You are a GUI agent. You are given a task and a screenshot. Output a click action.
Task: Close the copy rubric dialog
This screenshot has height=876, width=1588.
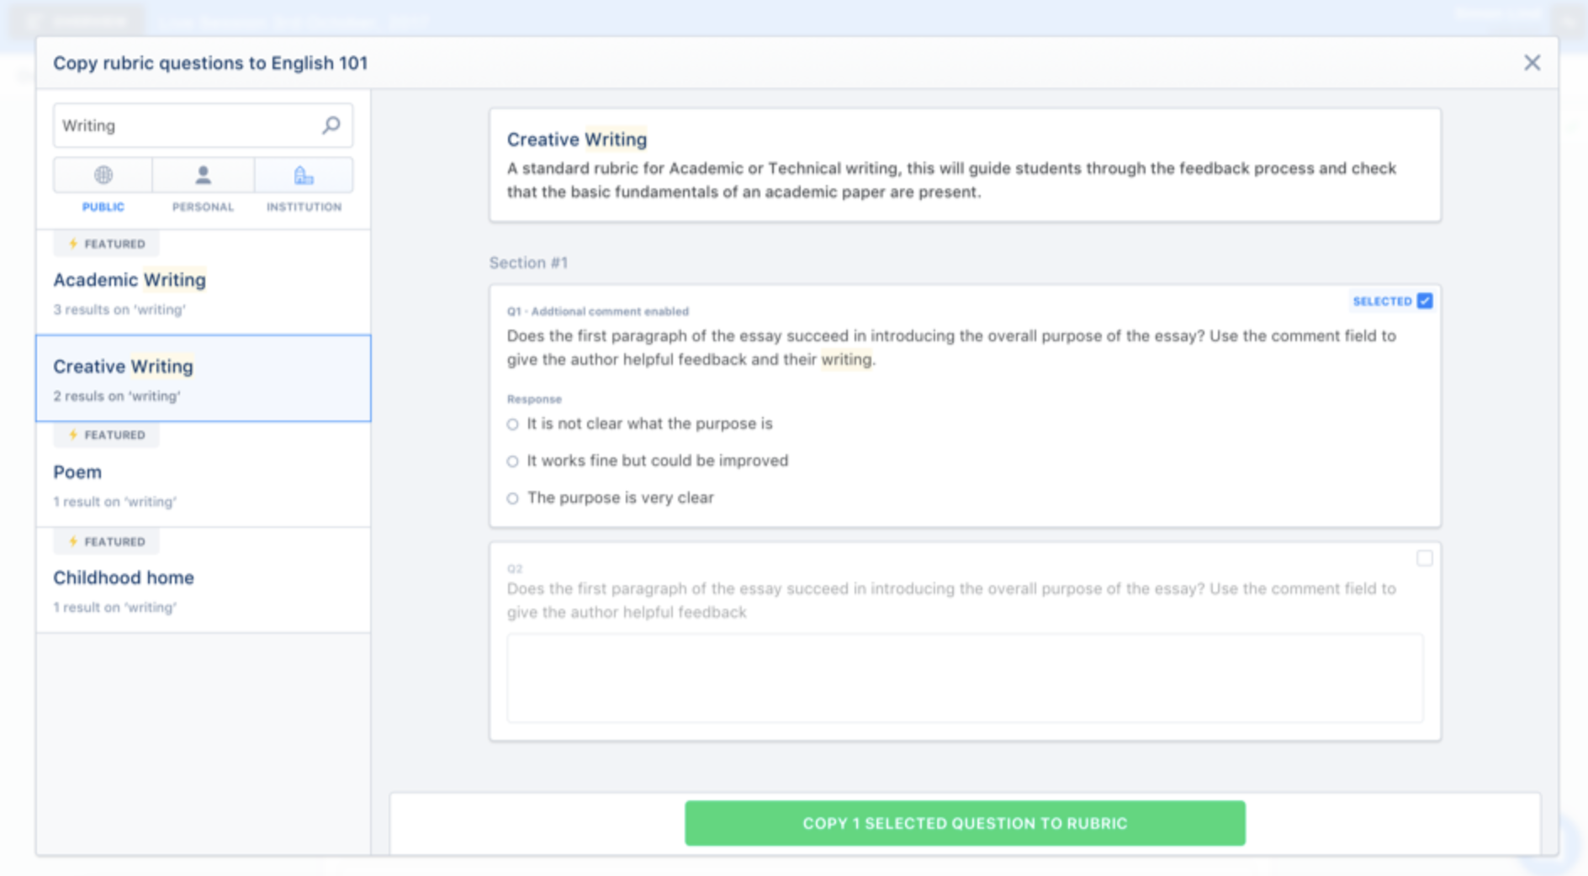pos(1532,62)
